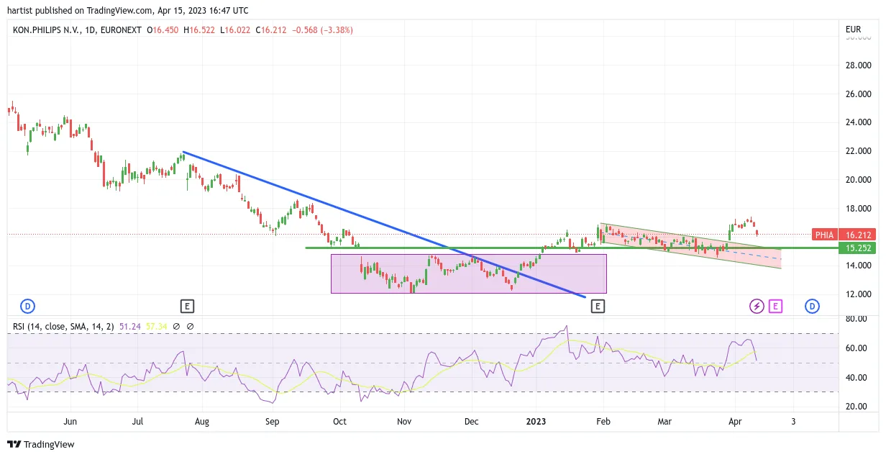This screenshot has height=457, width=886.
Task: Click the earnings E marker near late July
Action: click(187, 307)
